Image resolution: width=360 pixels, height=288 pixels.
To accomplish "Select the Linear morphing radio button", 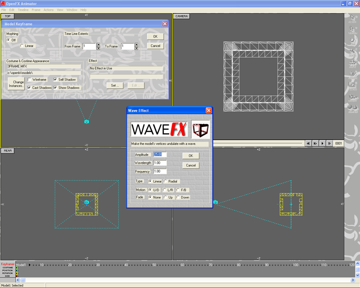I will pos(22,46).
